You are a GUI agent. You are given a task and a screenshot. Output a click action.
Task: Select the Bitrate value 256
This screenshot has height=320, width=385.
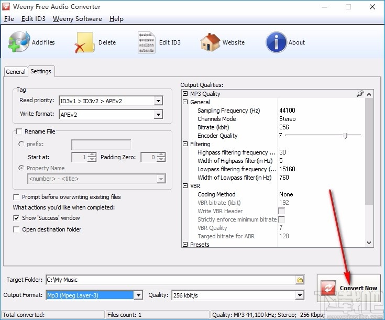[284, 127]
